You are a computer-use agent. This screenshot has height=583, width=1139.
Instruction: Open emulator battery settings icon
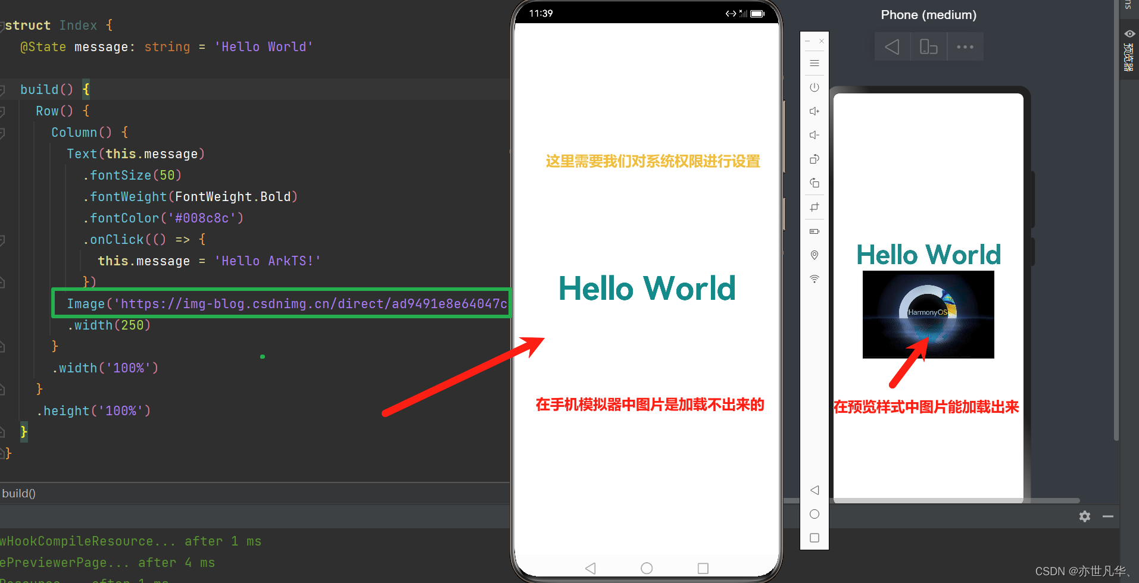click(815, 231)
